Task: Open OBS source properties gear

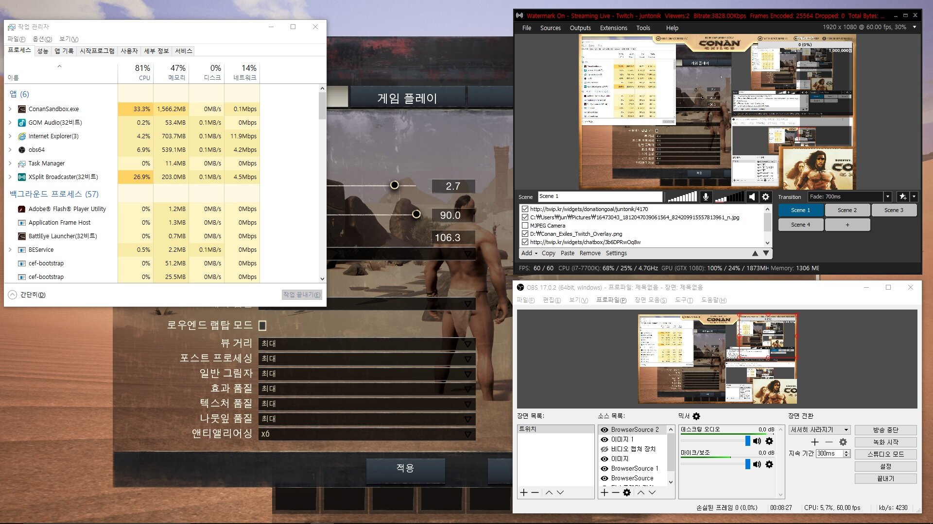Action: 627,492
